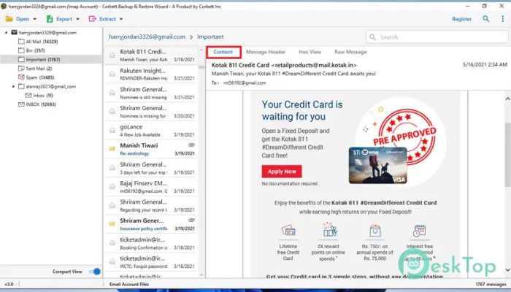Click the Extract toolbar icon
This screenshot has height=292, width=511.
[x=92, y=19]
